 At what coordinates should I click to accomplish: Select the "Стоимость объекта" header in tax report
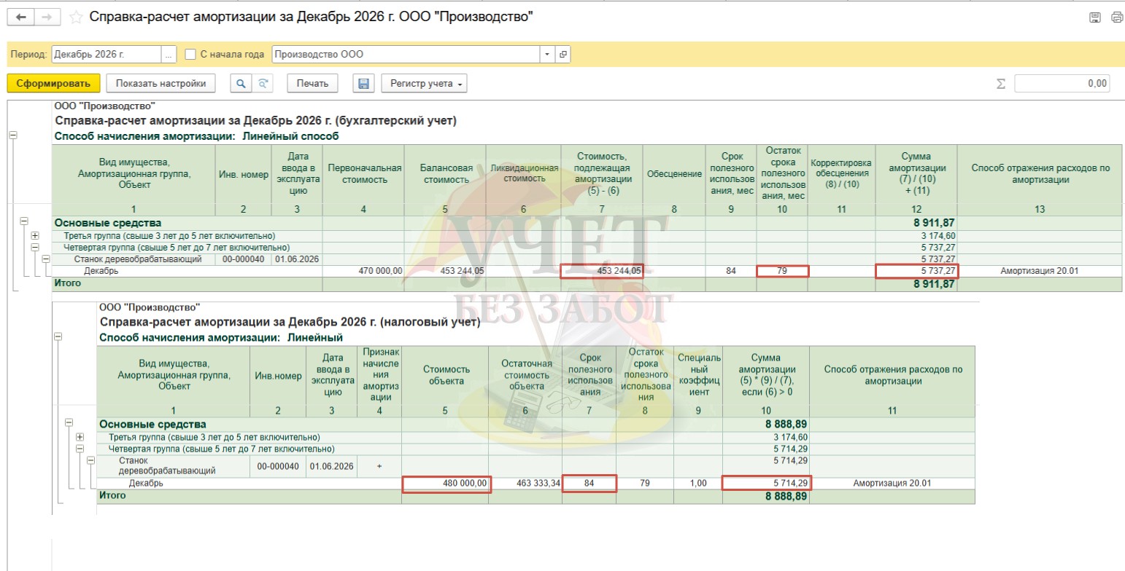click(446, 375)
